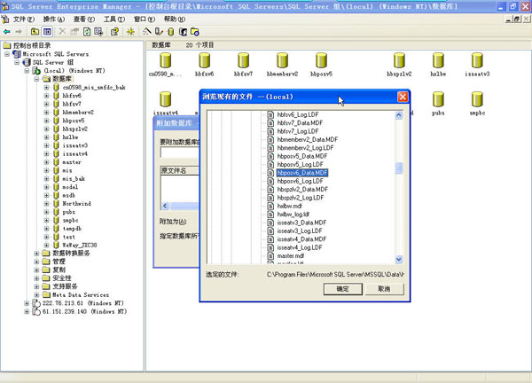
Task: Click the new database cylinder toolbar icon
Action: (171, 32)
